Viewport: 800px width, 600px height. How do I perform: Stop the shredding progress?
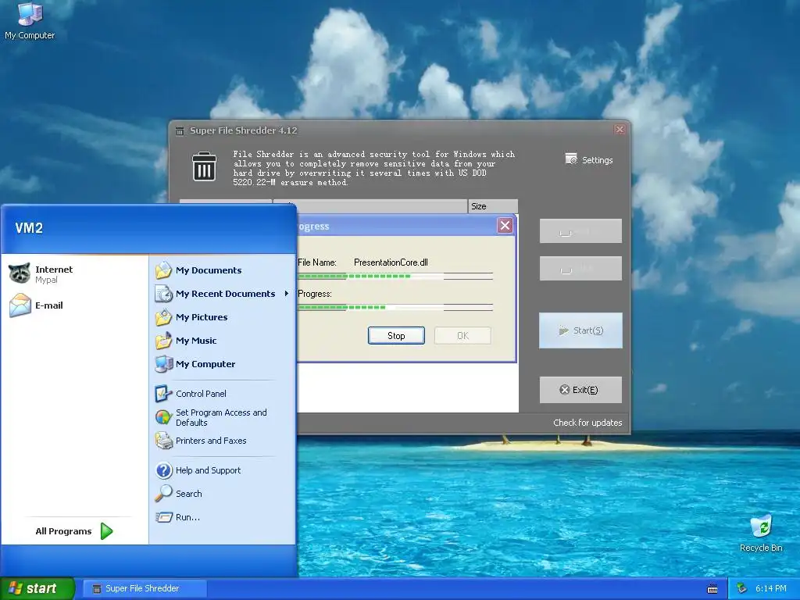click(396, 336)
